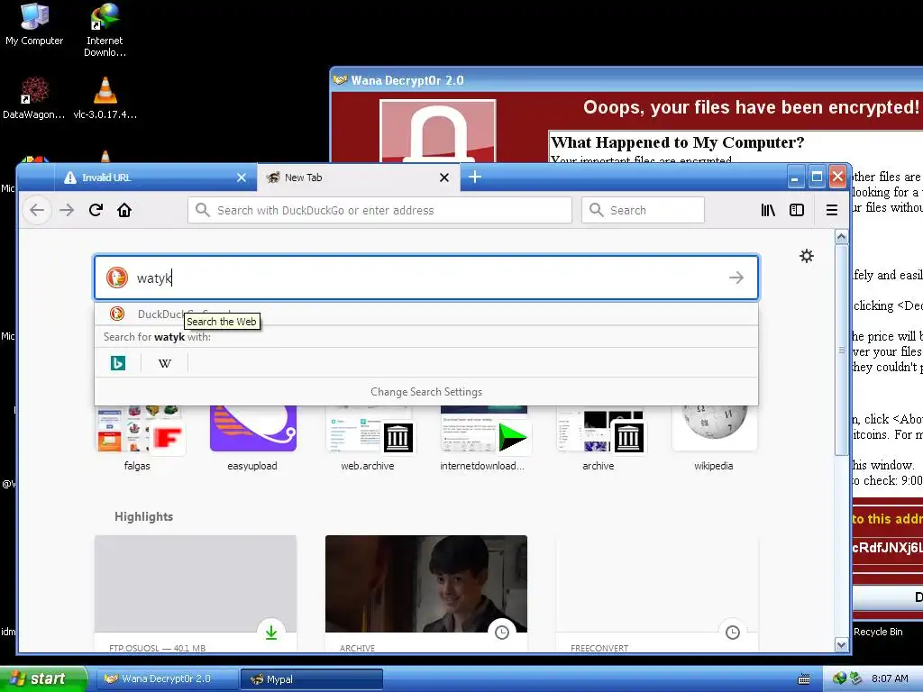Click the DuckDuckGo logo in the search box
Image resolution: width=923 pixels, height=692 pixels.
click(117, 278)
